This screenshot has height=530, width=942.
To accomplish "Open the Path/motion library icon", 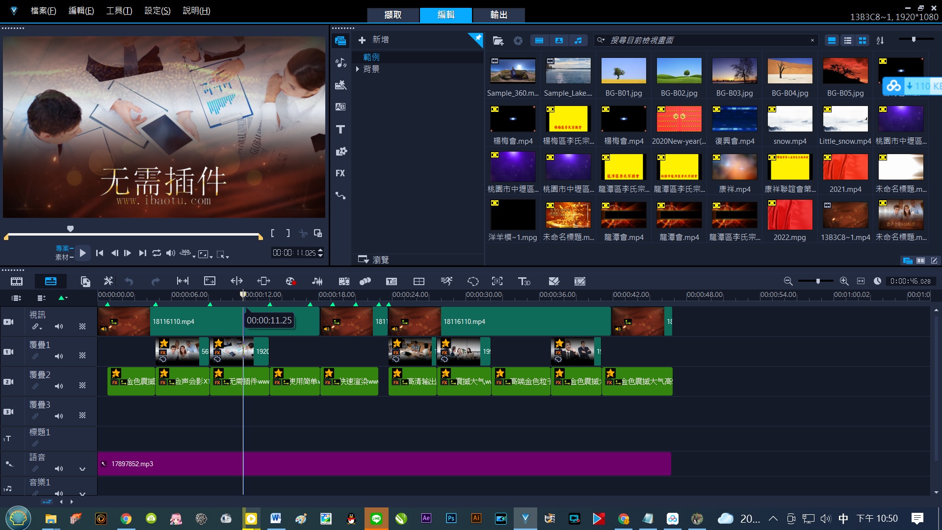I will tap(340, 195).
